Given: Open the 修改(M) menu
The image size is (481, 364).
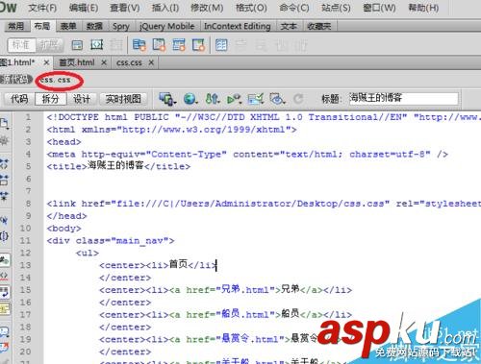Looking at the screenshot, I should 207,8.
